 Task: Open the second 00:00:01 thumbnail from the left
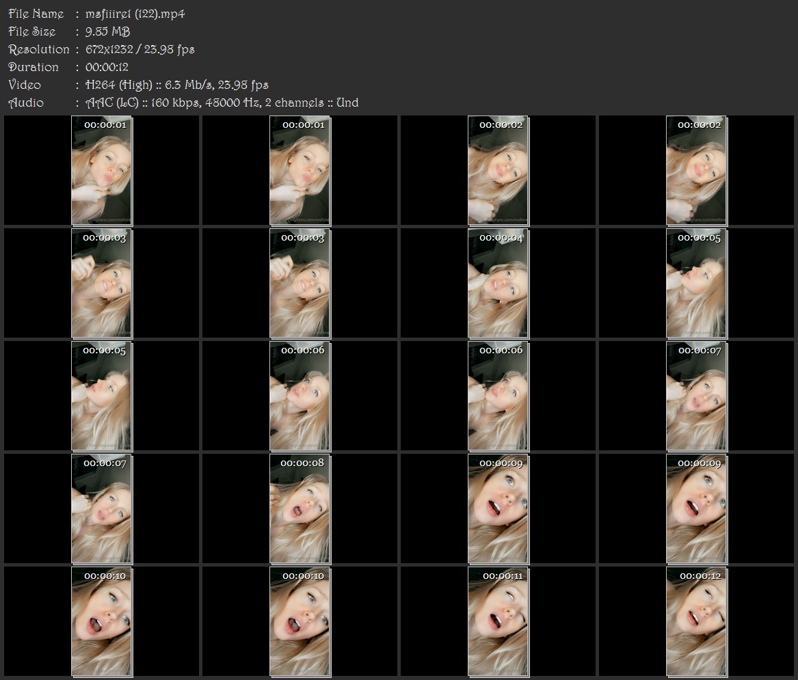pos(300,170)
